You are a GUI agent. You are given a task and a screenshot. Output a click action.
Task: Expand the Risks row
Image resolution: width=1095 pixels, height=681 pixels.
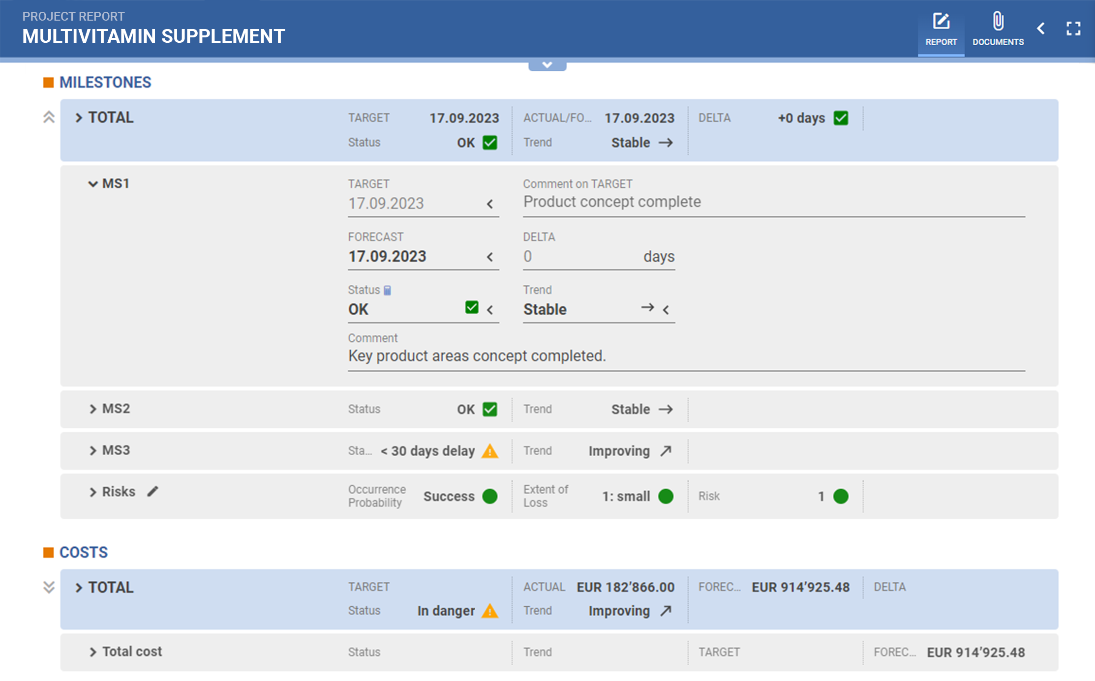92,492
